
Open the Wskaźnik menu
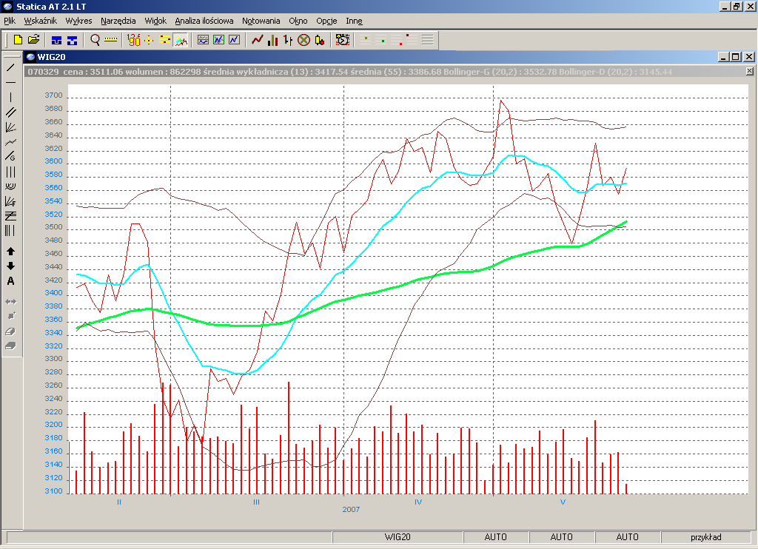(x=41, y=21)
